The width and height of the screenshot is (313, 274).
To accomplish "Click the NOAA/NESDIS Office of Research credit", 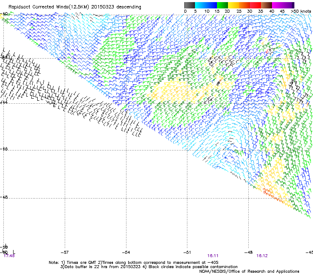I will (249, 271).
